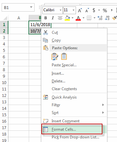Open fill color dropdown arrow
This screenshot has height=142, width=117.
click(x=72, y=18)
